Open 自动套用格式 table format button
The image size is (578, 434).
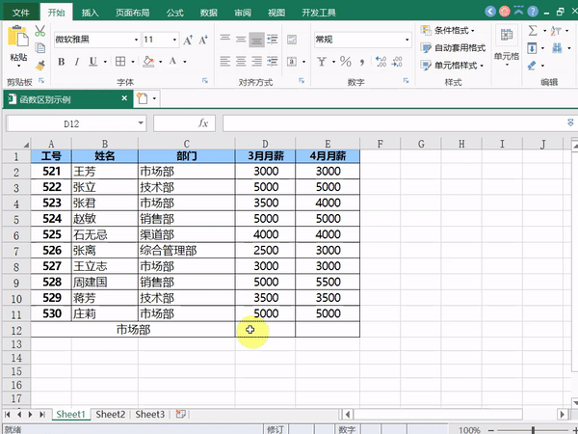(x=453, y=47)
